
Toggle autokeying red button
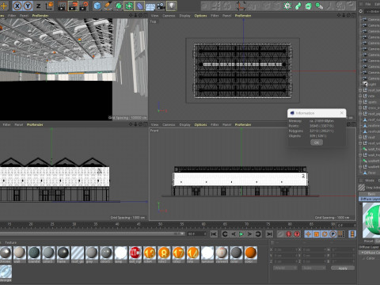pos(297,234)
